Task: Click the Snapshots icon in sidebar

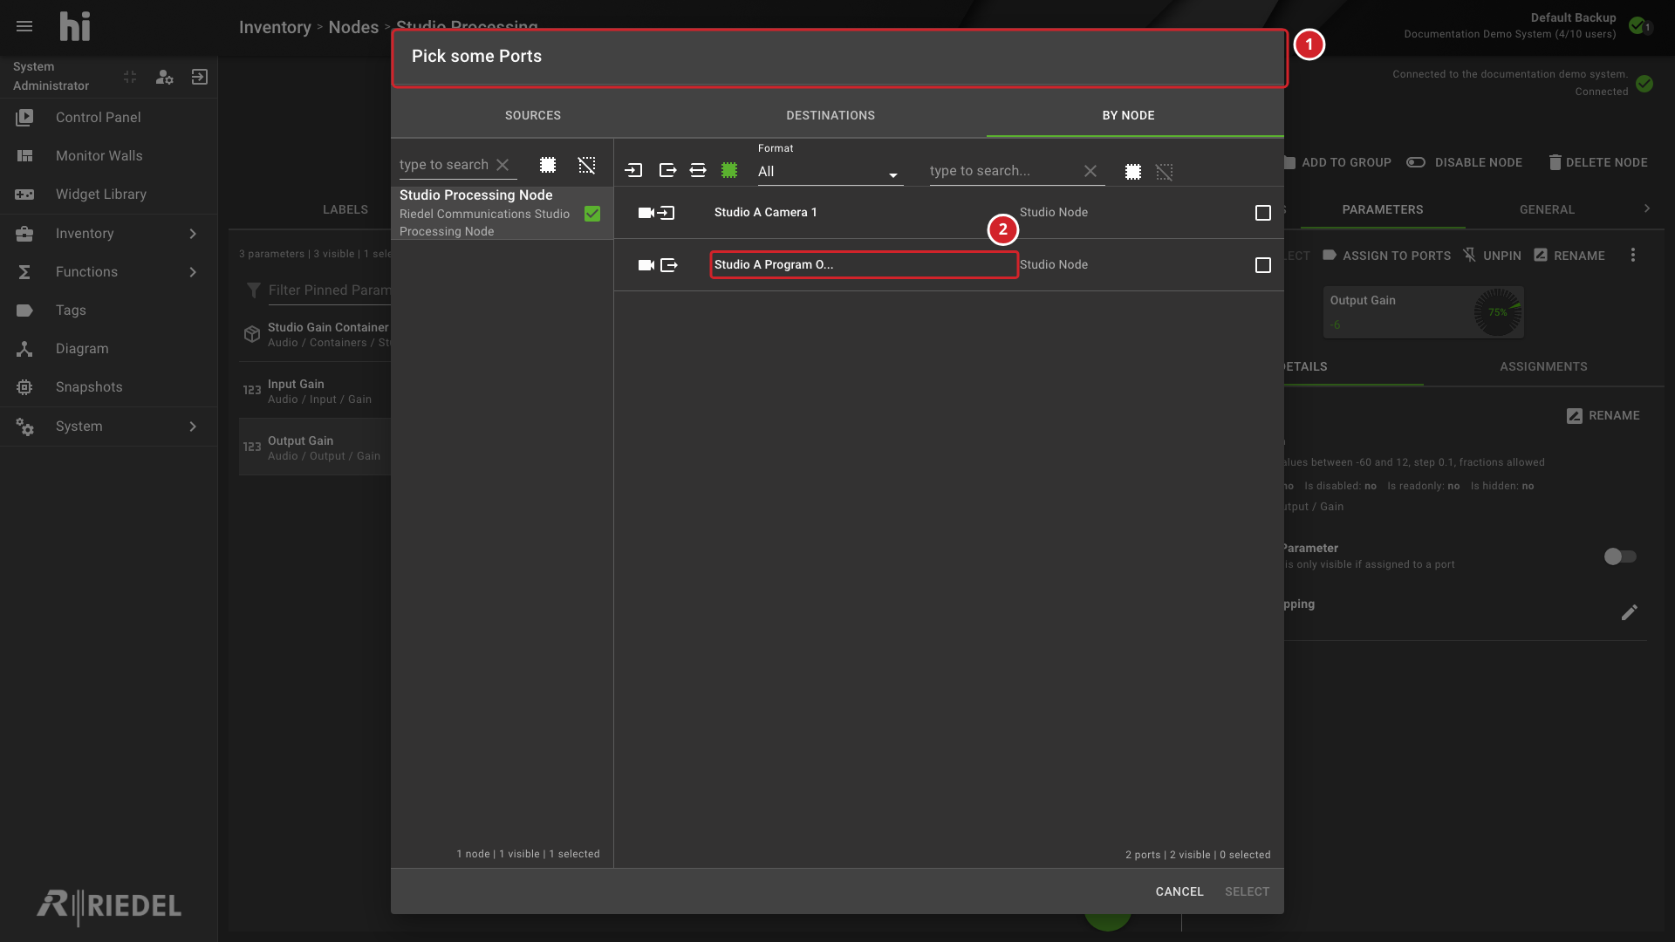Action: tap(24, 387)
